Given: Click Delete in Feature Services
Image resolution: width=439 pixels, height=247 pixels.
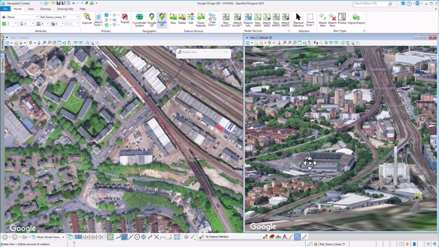Looking at the screenshot, I should click(182, 18).
